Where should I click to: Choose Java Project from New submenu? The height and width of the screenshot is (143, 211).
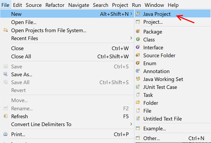pyautogui.click(x=173, y=14)
